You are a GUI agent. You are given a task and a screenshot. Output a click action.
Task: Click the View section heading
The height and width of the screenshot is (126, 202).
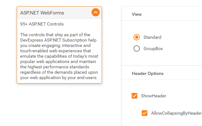tap(137, 14)
